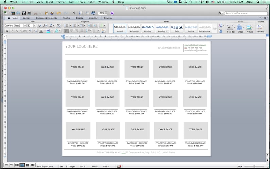Insert a Shape from ribbon
This screenshot has height=169, width=270.
[x=240, y=29]
